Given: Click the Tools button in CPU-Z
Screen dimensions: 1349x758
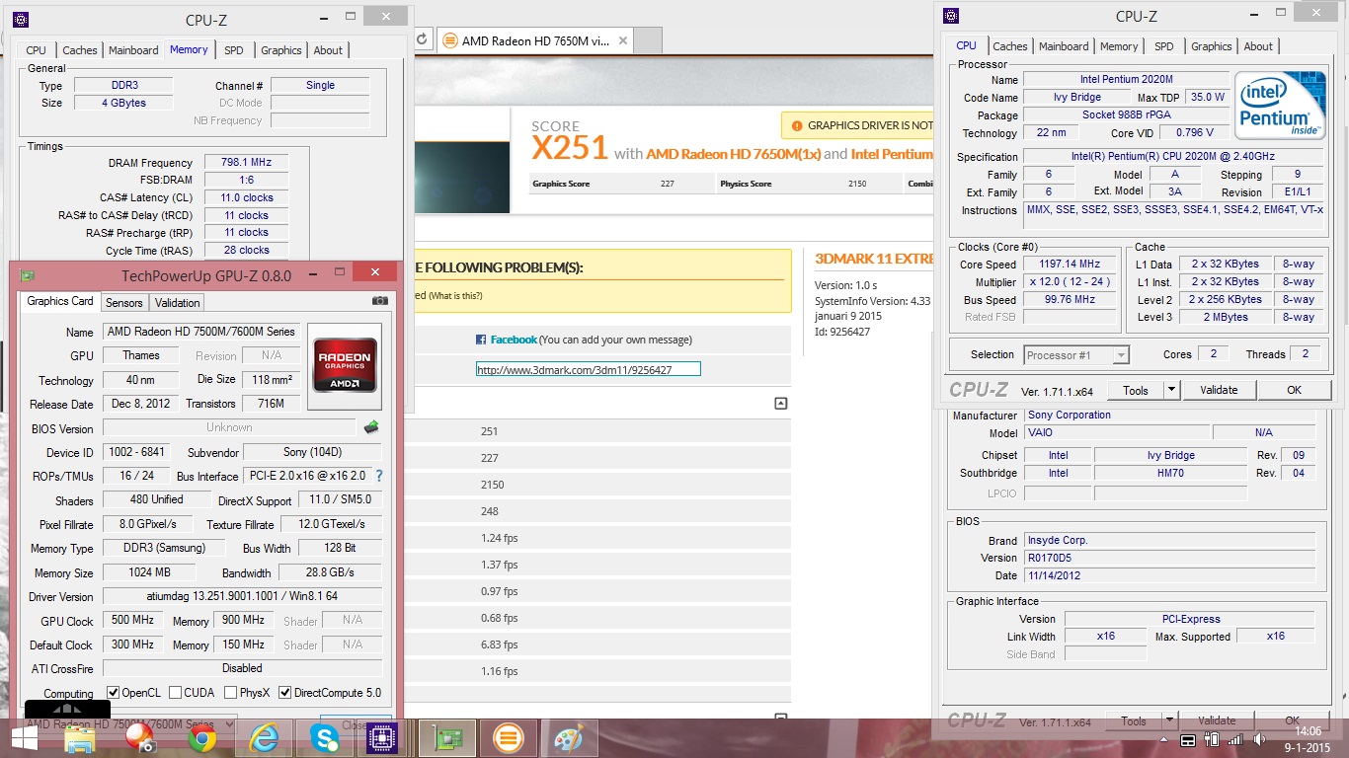Looking at the screenshot, I should [1136, 390].
